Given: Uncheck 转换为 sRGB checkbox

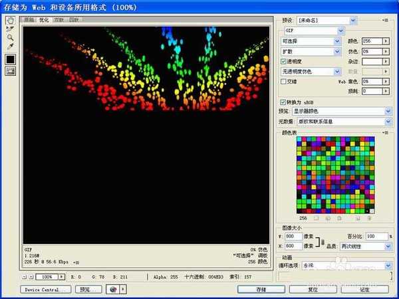Looking at the screenshot, I should pyautogui.click(x=284, y=102).
